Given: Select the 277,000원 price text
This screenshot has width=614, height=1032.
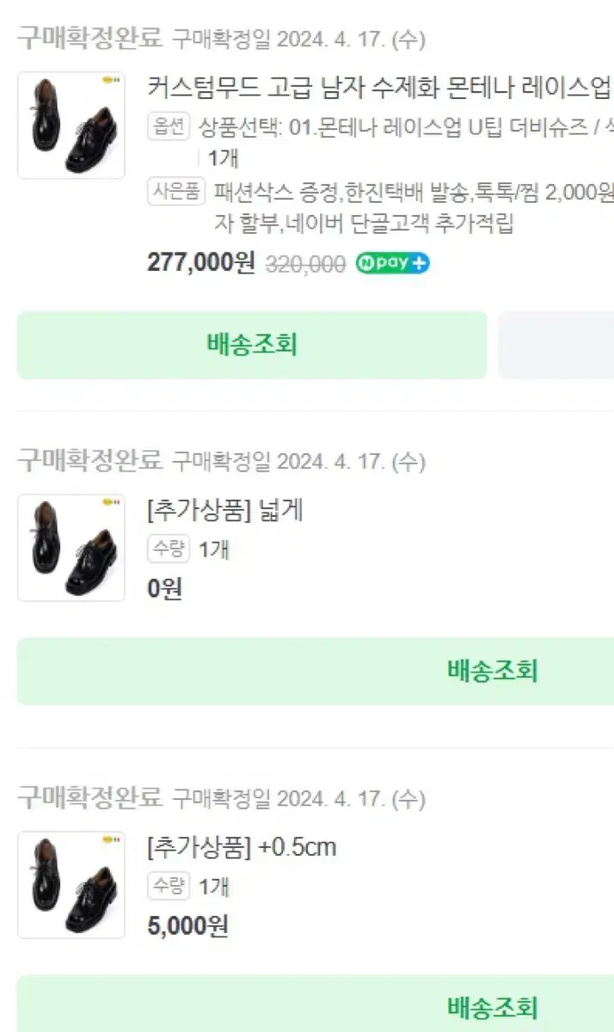Looking at the screenshot, I should click(x=201, y=262).
